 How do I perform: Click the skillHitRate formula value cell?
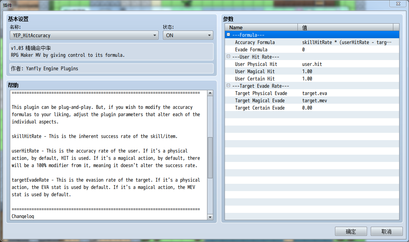(x=347, y=42)
